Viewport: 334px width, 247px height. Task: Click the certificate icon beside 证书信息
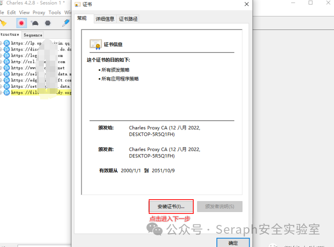pos(95,45)
